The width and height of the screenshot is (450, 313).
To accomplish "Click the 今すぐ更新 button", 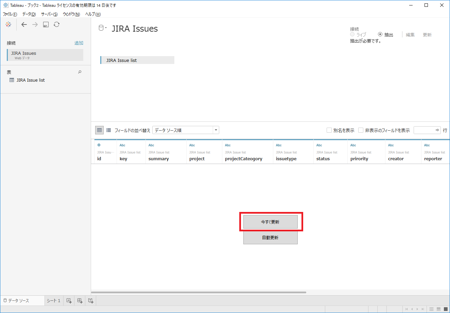I will (x=271, y=222).
